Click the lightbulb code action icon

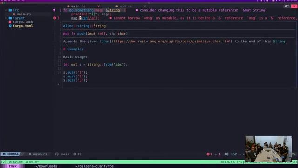[54, 10]
